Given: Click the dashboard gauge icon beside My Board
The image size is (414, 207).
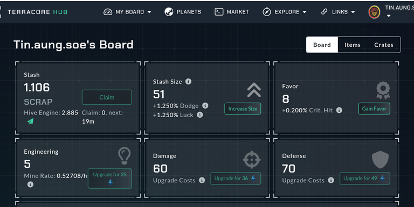Looking at the screenshot, I should pyautogui.click(x=108, y=12).
